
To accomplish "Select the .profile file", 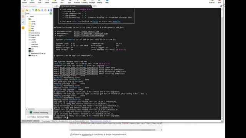I will click(x=32, y=40).
